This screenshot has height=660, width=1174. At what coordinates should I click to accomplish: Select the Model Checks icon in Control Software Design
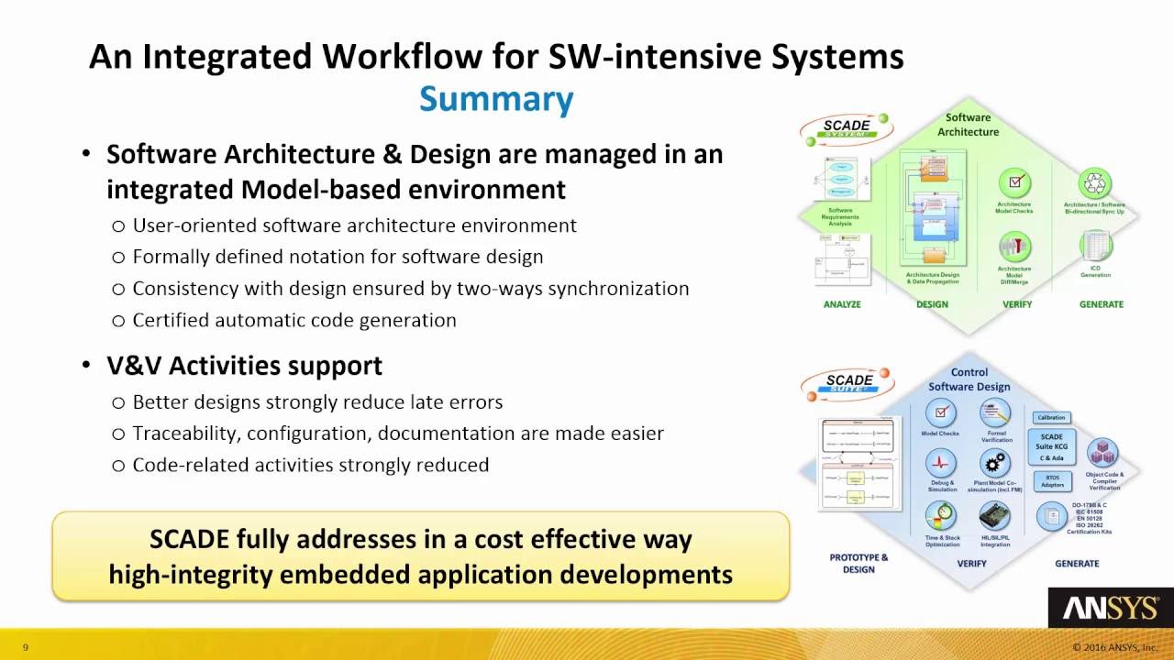tap(941, 413)
